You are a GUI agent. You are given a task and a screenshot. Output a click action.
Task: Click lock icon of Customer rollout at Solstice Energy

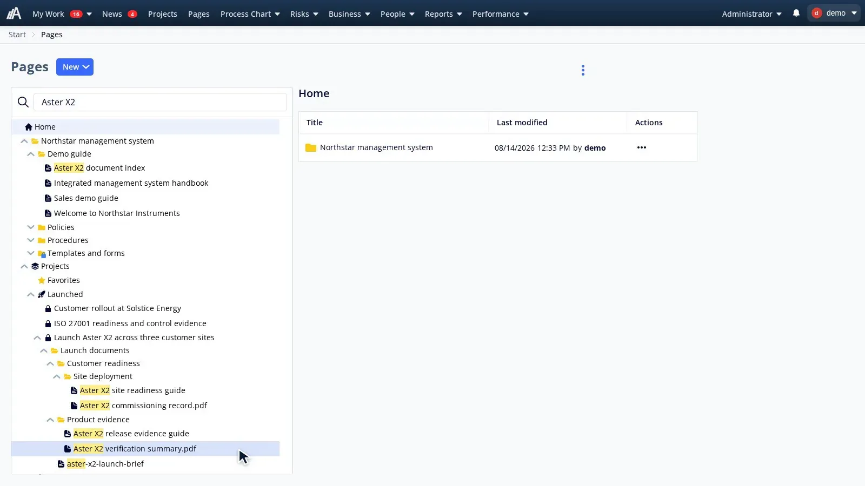pos(48,308)
